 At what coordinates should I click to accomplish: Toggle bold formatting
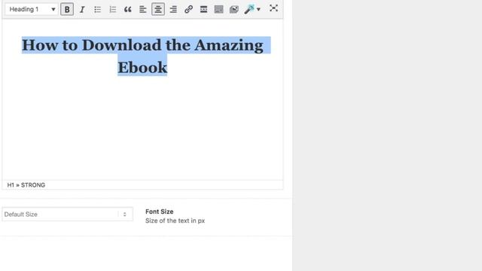(x=67, y=9)
